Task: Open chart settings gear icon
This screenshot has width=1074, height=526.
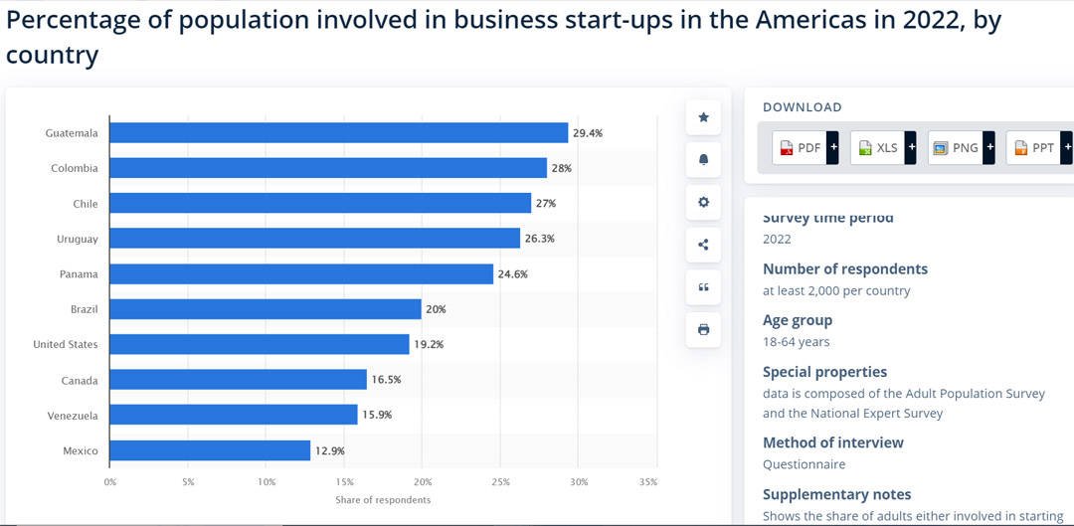Action: click(703, 202)
